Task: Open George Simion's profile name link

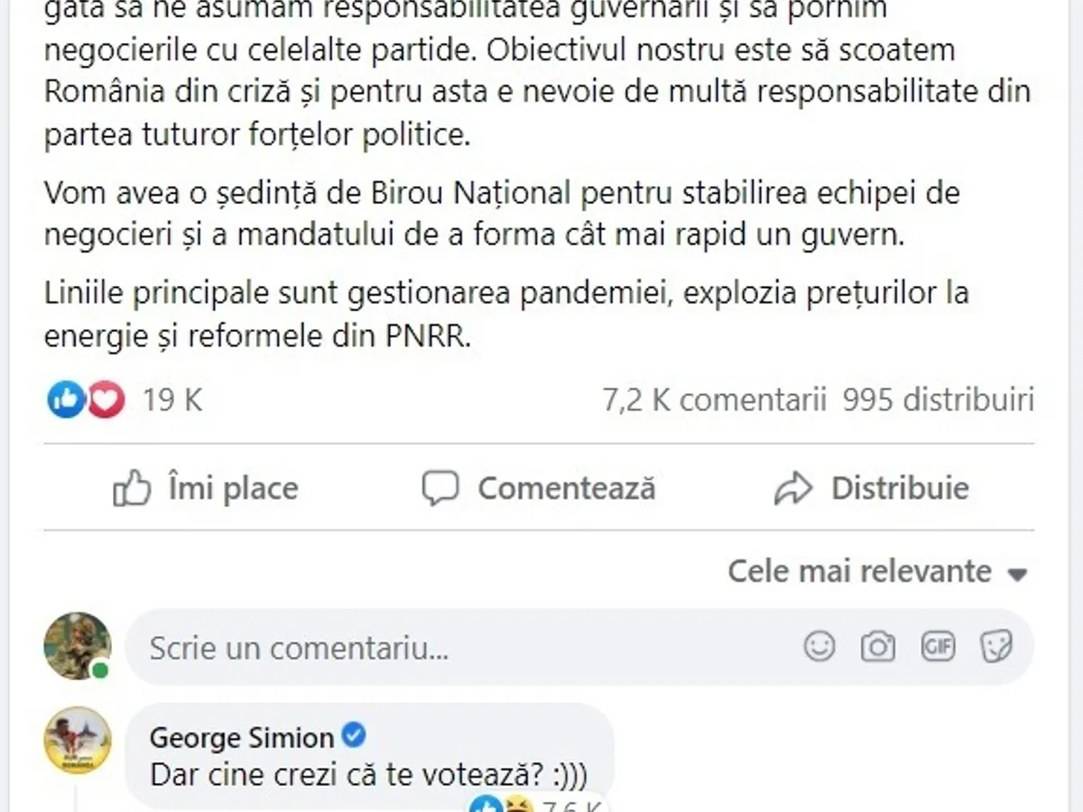Action: tap(242, 738)
